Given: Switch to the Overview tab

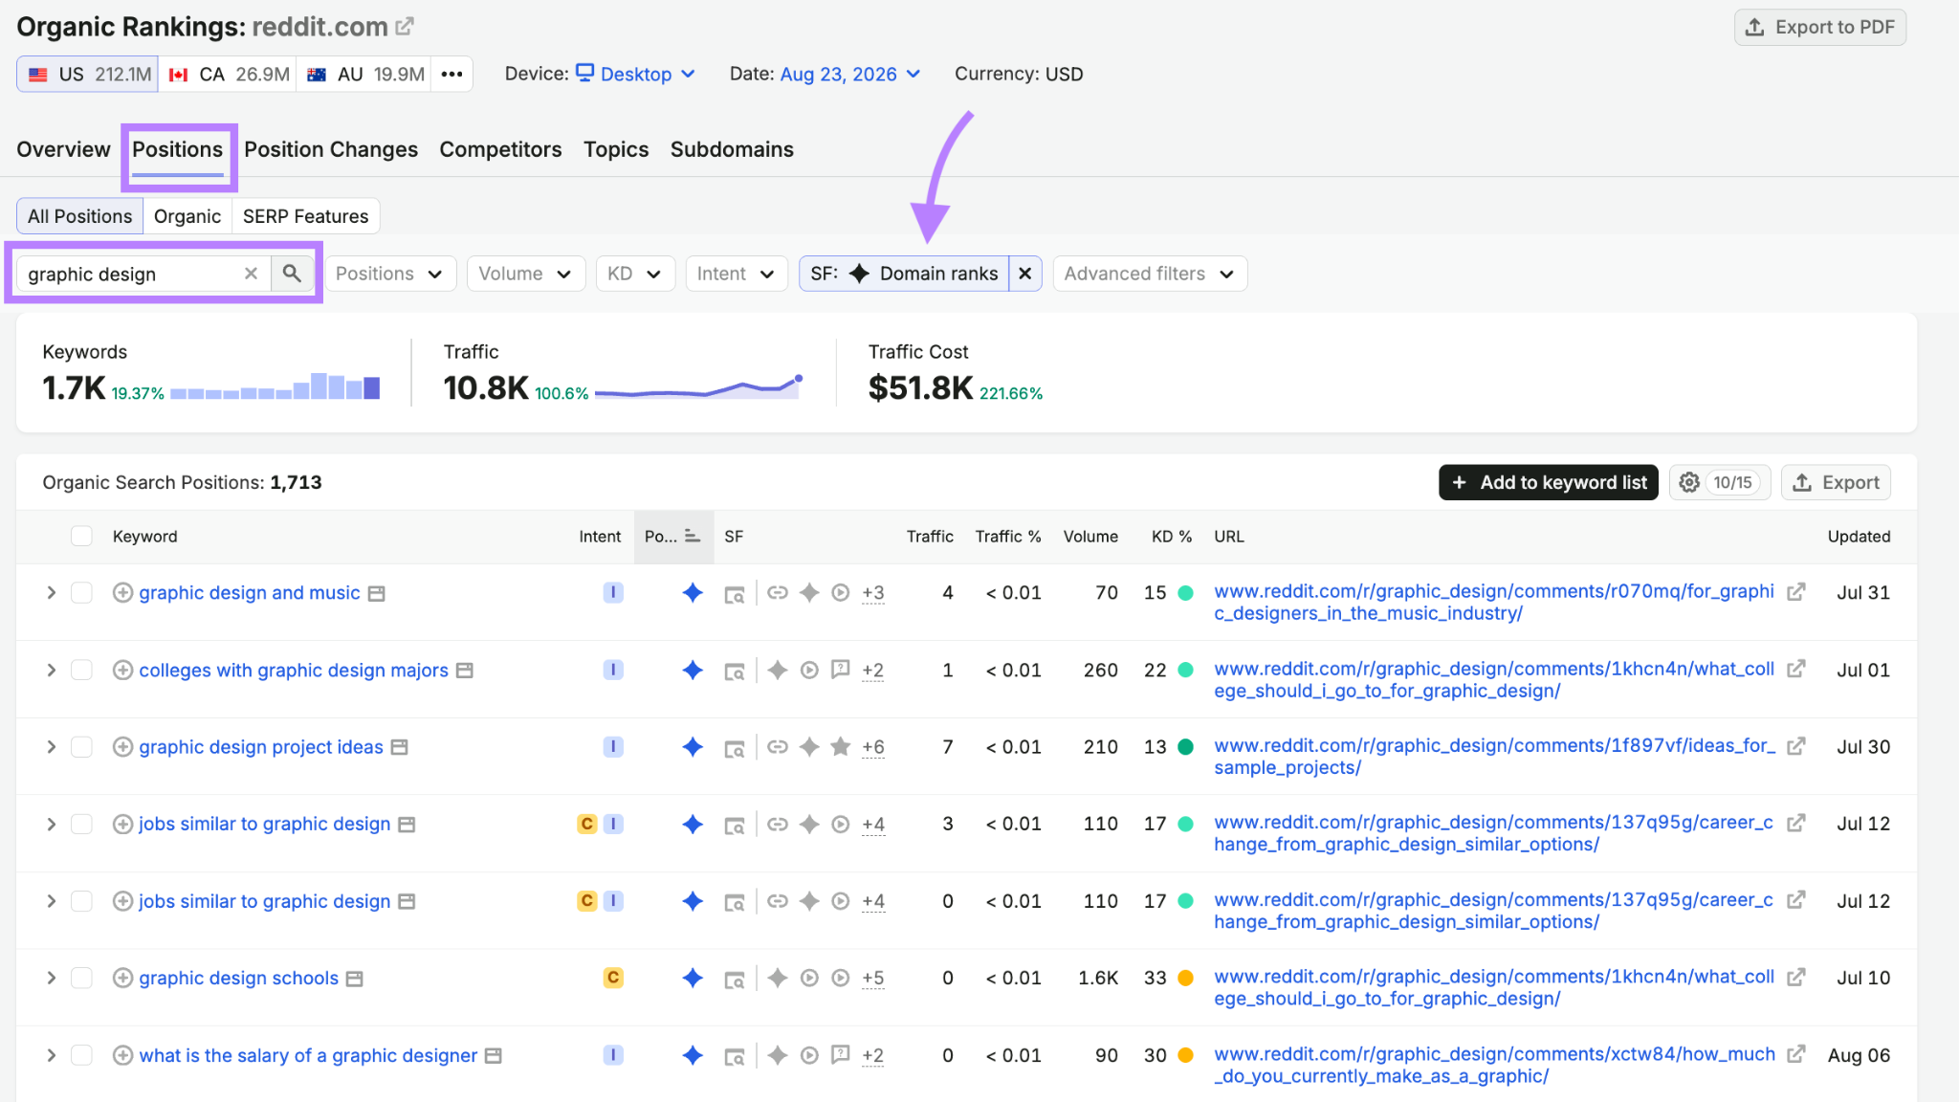Looking at the screenshot, I should click(63, 150).
